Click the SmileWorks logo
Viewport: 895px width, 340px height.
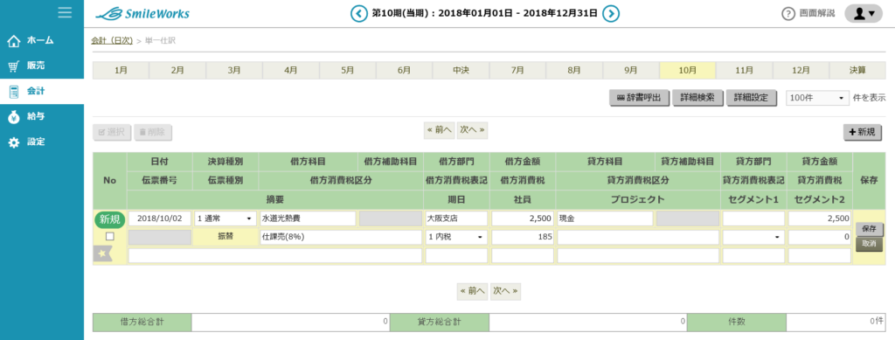[x=142, y=13]
